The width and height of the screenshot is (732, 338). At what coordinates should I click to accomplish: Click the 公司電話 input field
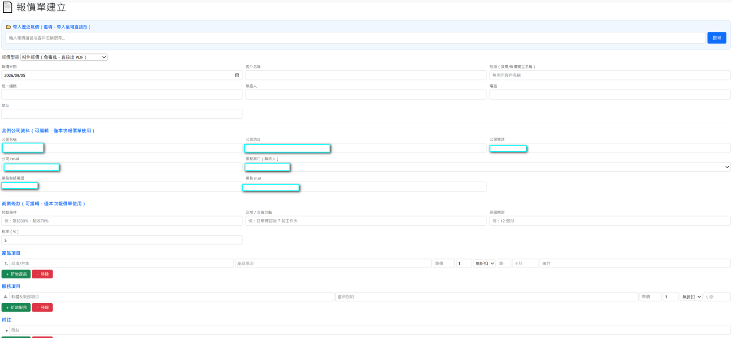click(609, 148)
